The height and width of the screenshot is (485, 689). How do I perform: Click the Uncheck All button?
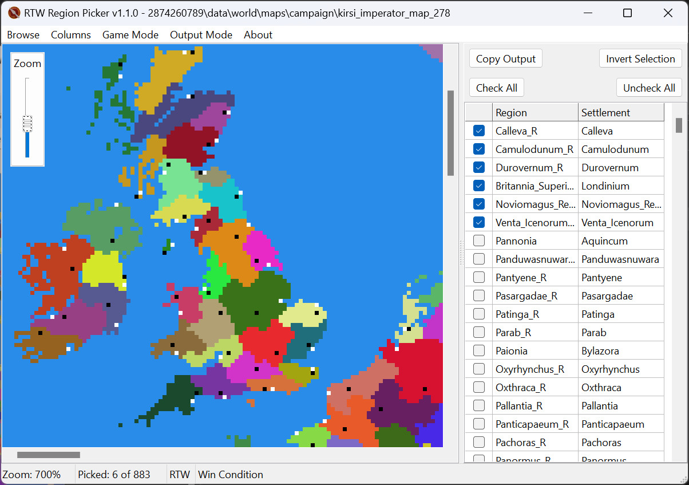(x=649, y=88)
